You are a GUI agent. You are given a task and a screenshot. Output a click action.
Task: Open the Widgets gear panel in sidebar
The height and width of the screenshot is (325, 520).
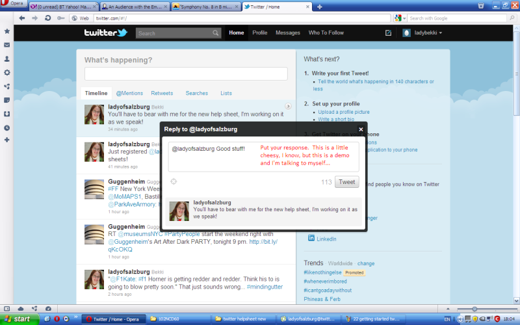click(6, 72)
